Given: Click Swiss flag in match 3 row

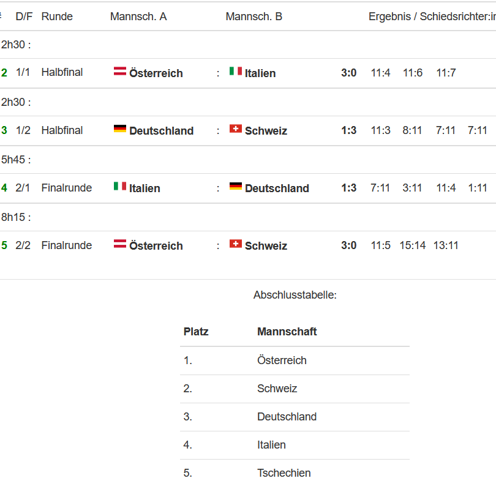Looking at the screenshot, I should 236,129.
